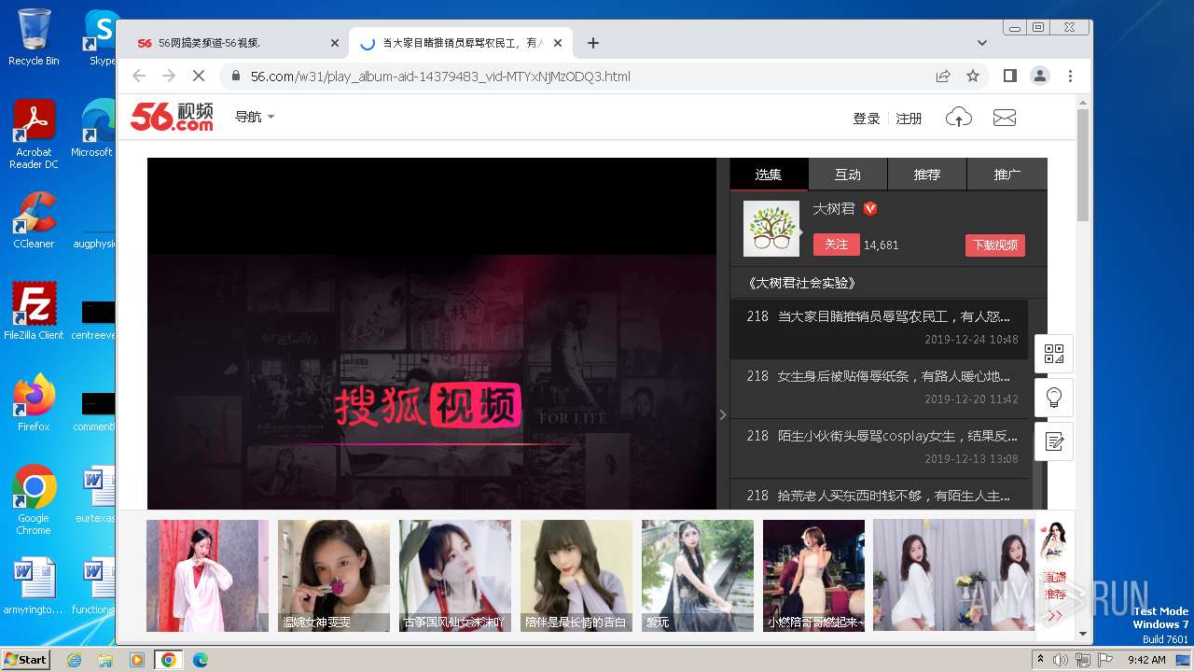Open the 《大树君社会实验》 album title
This screenshot has height=672, width=1194.
coord(801,283)
